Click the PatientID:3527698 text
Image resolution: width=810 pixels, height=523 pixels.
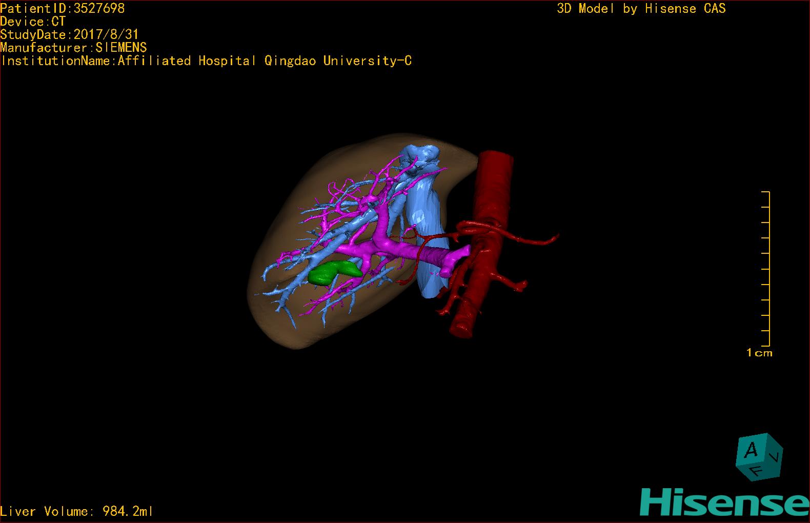[62, 8]
